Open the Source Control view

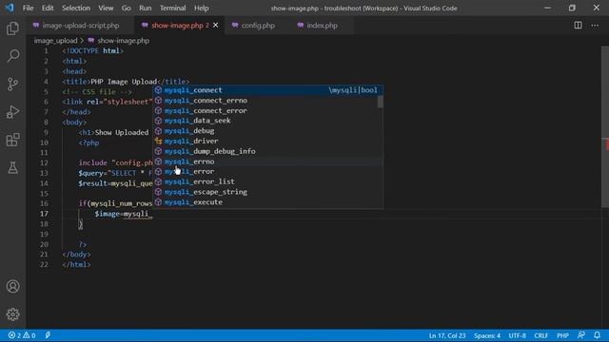click(x=12, y=84)
